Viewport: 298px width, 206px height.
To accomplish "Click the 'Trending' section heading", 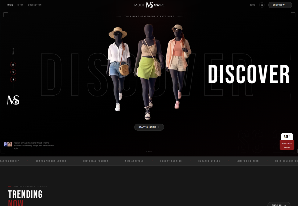I will pos(25,194).
